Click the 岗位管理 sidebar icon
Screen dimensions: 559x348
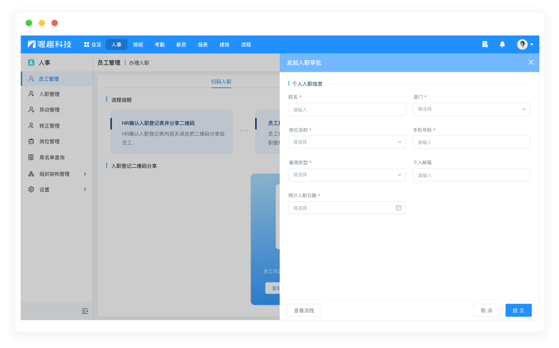point(31,141)
